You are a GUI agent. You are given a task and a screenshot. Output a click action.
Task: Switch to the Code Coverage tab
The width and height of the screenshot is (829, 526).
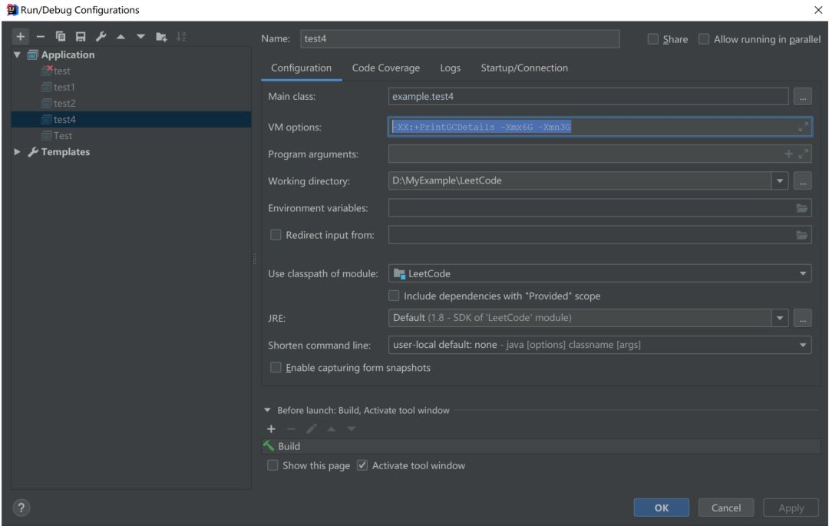(385, 68)
